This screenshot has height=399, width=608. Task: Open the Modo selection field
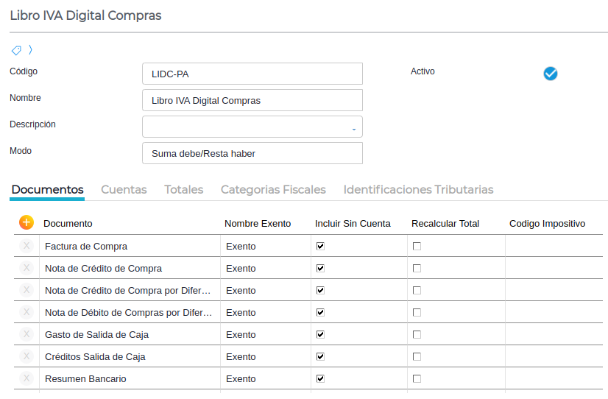pos(252,153)
